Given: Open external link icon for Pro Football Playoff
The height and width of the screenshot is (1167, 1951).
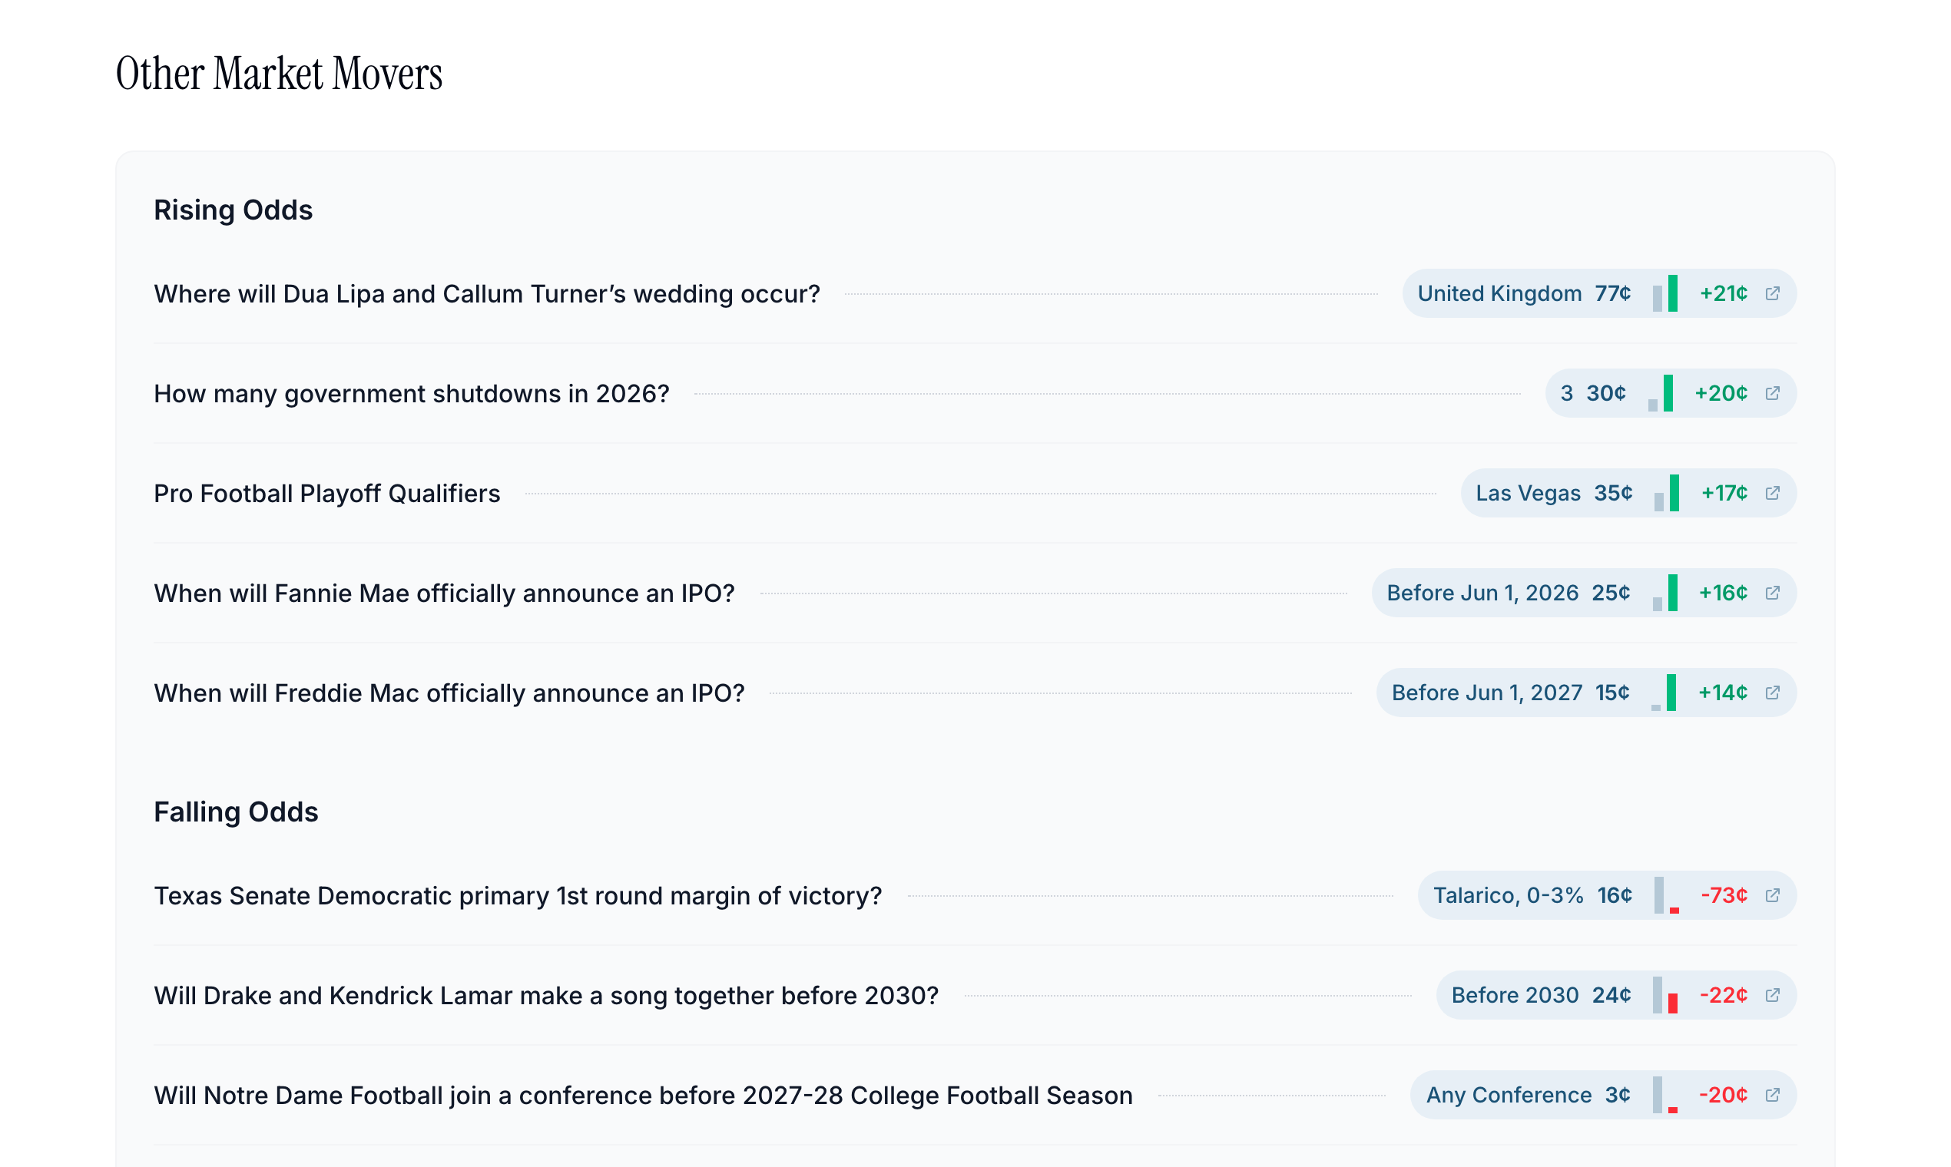Looking at the screenshot, I should click(1771, 493).
